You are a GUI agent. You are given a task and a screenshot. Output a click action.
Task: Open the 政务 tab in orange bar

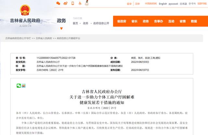coord(146,21)
